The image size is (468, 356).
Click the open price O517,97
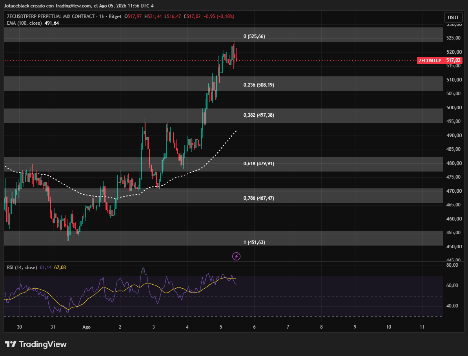click(x=133, y=16)
